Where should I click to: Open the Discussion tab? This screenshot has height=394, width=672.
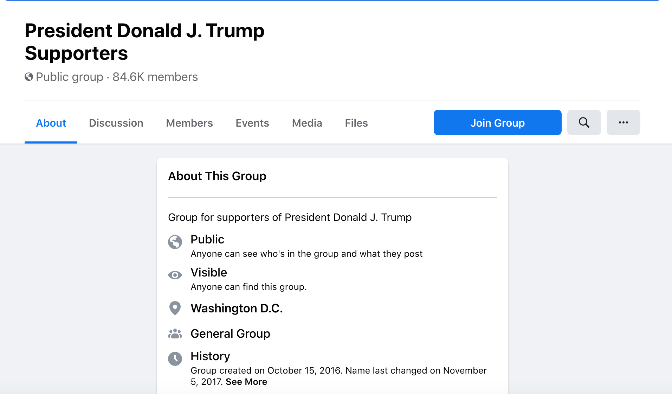116,123
